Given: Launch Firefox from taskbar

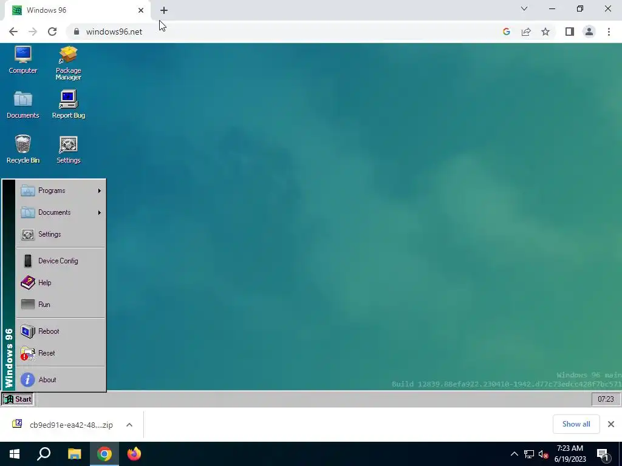Looking at the screenshot, I should pos(134,454).
